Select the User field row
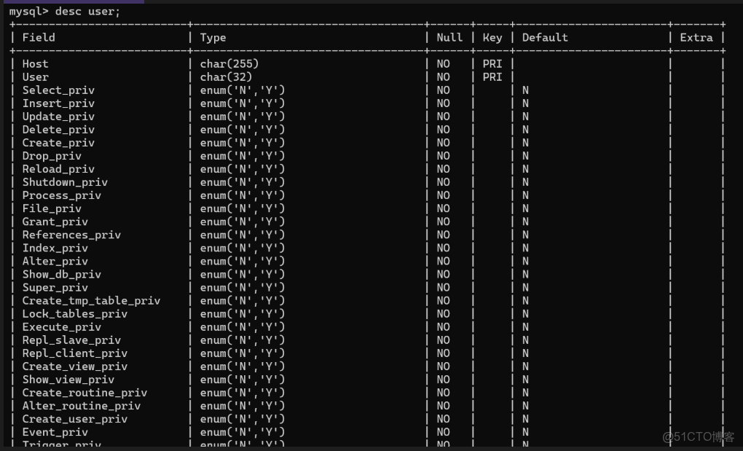The height and width of the screenshot is (451, 743). coord(35,77)
